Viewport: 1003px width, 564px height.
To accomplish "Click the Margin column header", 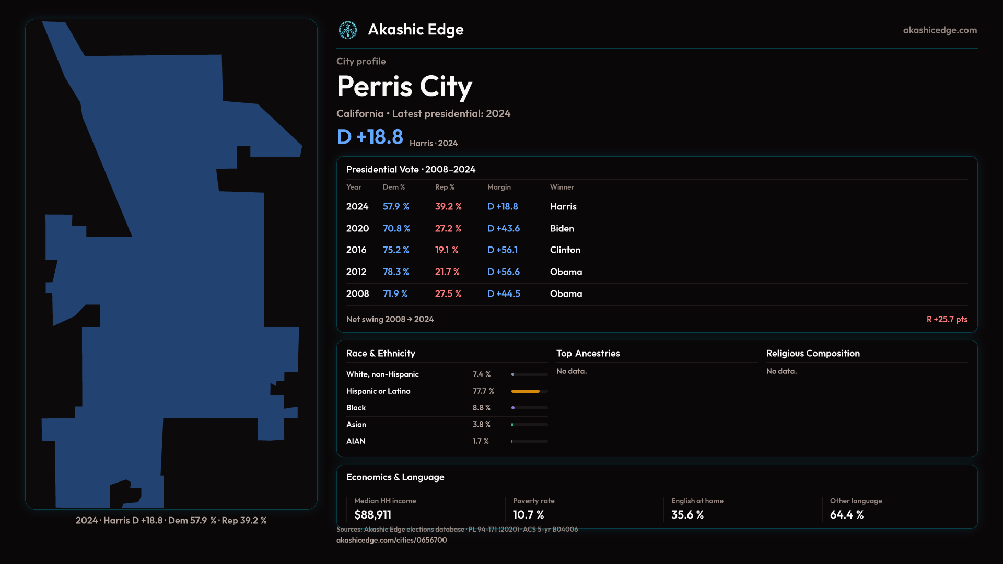I will point(499,187).
